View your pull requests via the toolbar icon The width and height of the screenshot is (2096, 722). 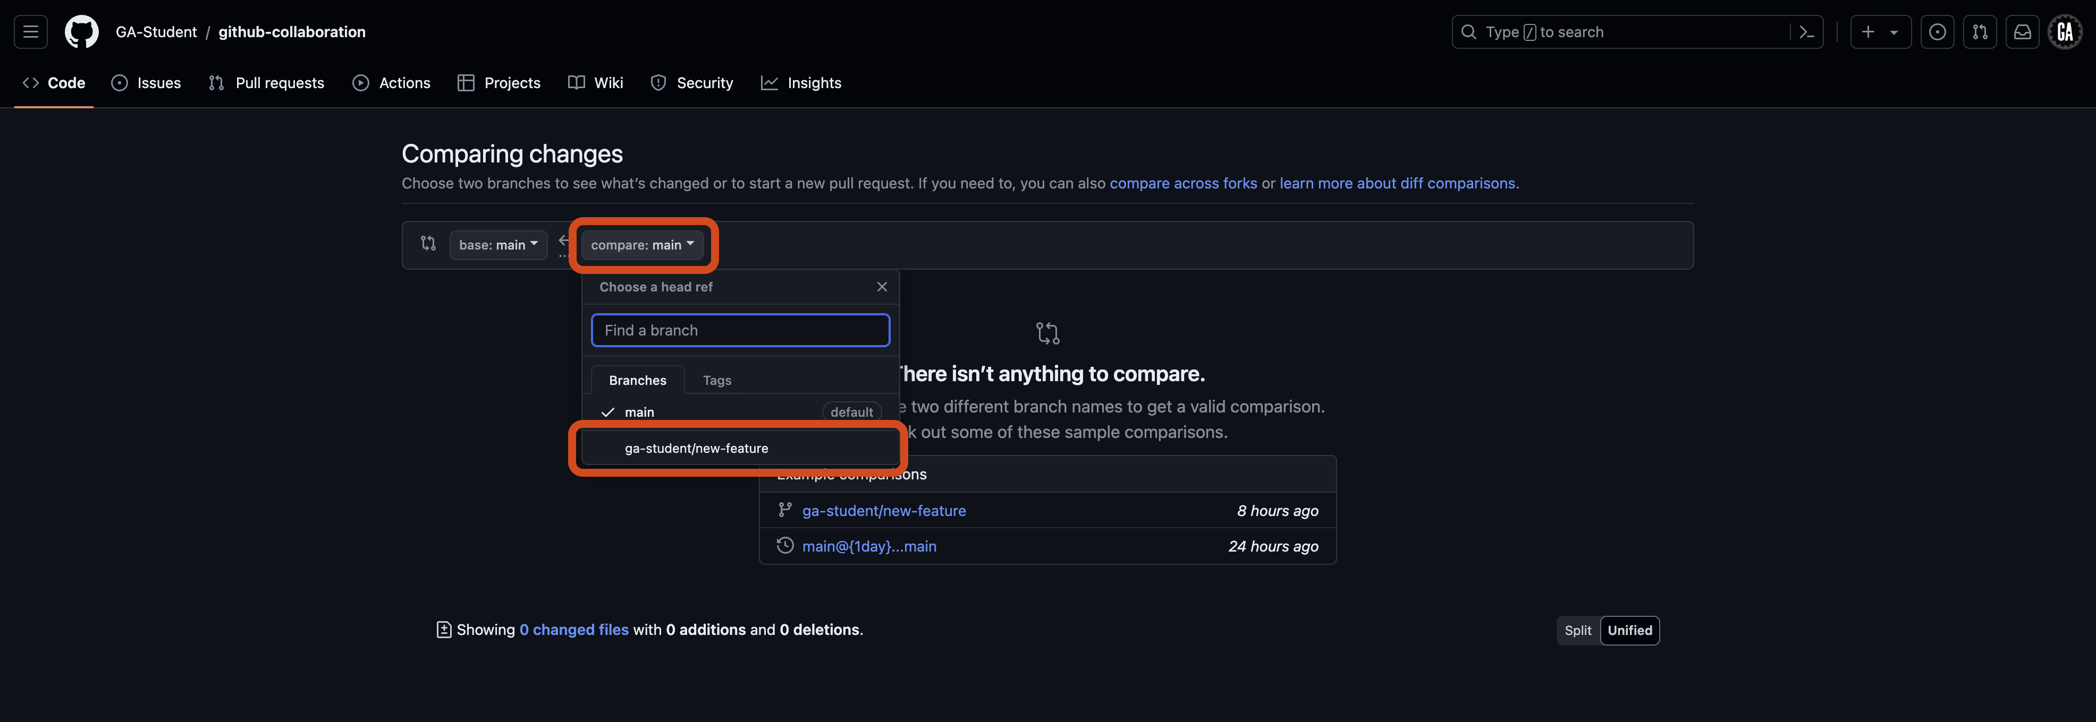click(1981, 32)
